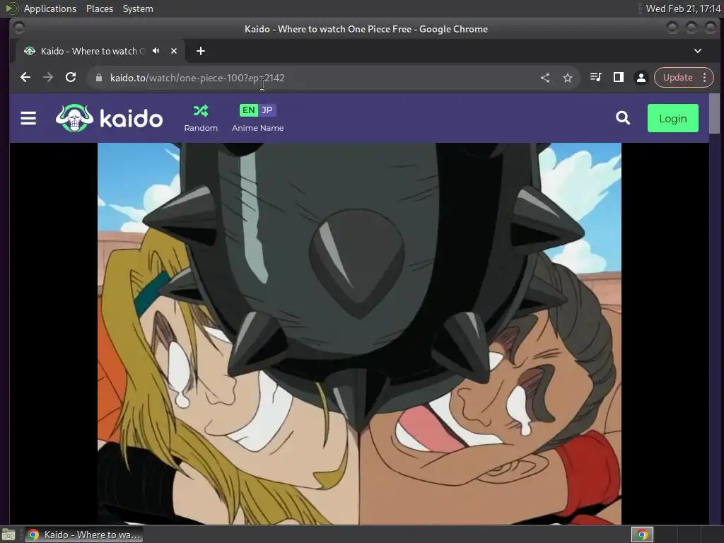Switch anime name language to EN
This screenshot has width=724, height=543.
pos(248,110)
